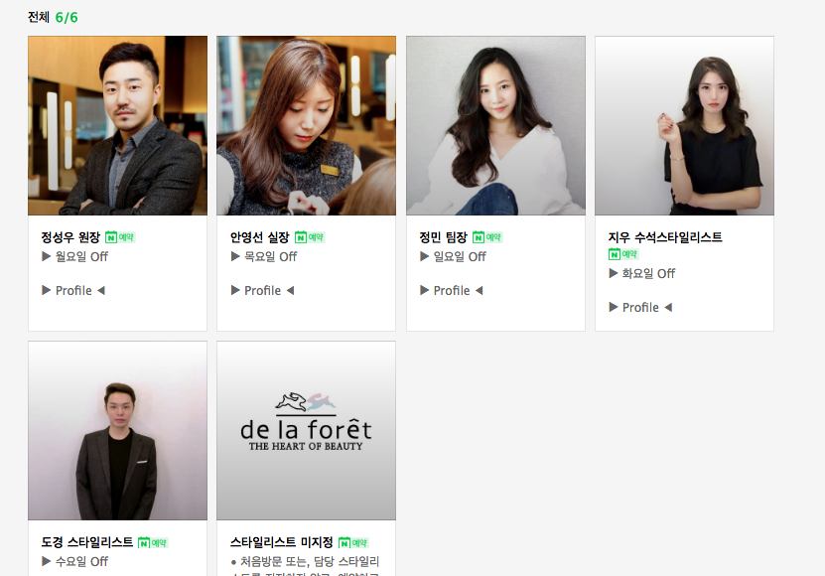Click the 정성우 원장 name heading
Image resolution: width=825 pixels, height=576 pixels.
coord(70,237)
